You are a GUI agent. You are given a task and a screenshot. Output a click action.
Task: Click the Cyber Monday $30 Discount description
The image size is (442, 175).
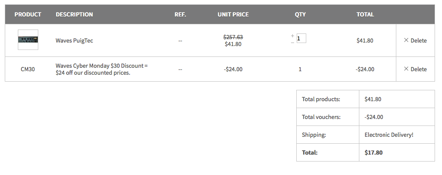(101, 69)
